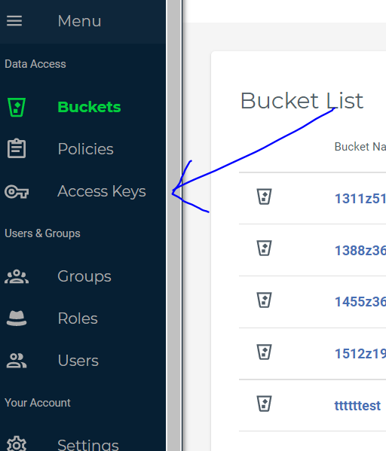The image size is (386, 451).
Task: Open the Policies menu item
Action: tap(85, 149)
